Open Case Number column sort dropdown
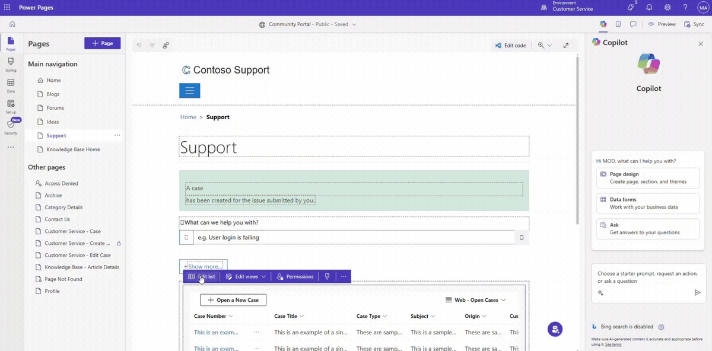The height and width of the screenshot is (351, 712). point(231,316)
